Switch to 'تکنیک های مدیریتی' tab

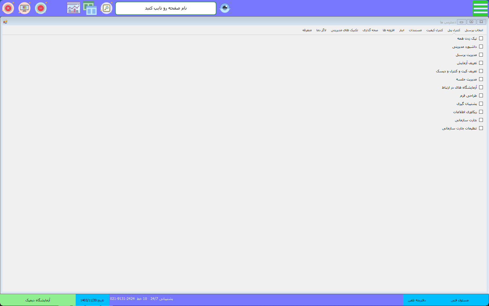point(344,30)
